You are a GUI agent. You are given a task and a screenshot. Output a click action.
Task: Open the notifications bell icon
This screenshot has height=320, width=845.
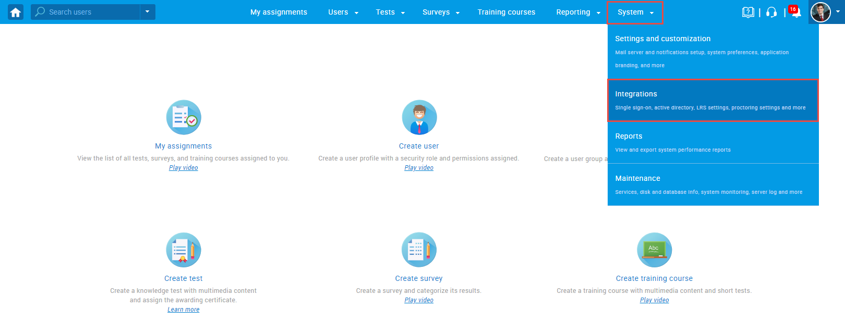click(x=796, y=13)
